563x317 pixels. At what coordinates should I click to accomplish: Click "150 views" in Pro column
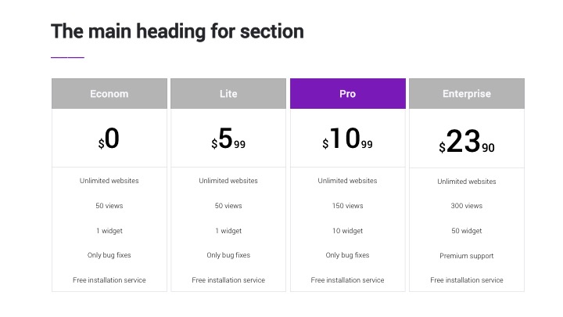pyautogui.click(x=348, y=206)
